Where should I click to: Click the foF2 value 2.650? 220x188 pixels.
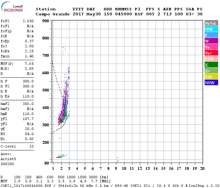point(28,21)
